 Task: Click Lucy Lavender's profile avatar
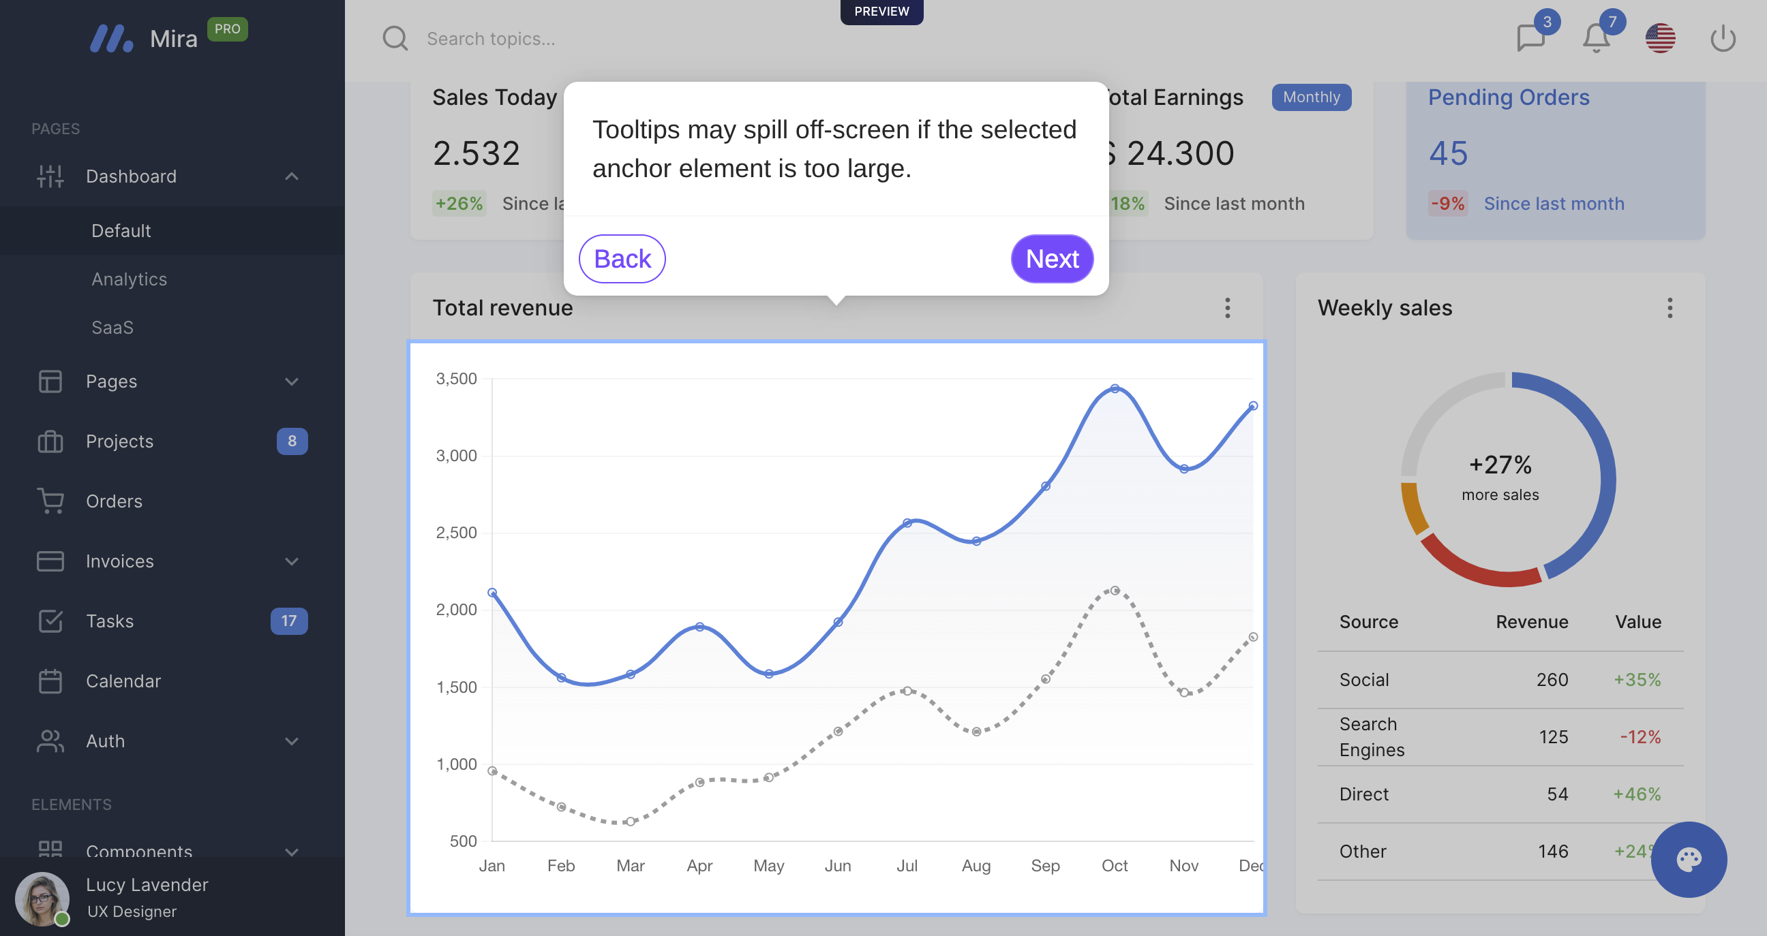42,899
